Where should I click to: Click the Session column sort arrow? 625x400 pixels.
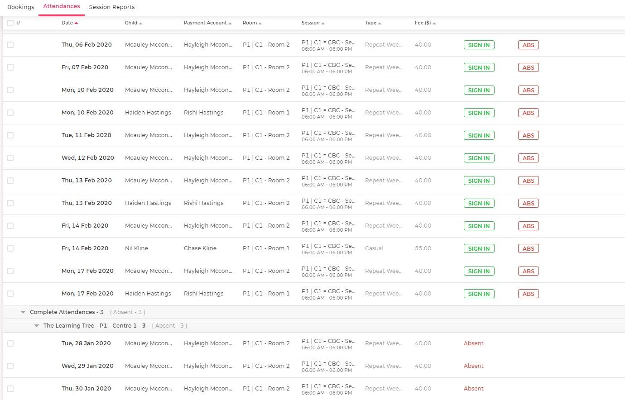click(323, 23)
